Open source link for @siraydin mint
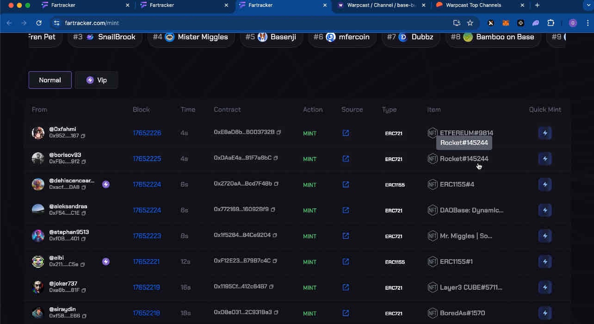 click(346, 313)
